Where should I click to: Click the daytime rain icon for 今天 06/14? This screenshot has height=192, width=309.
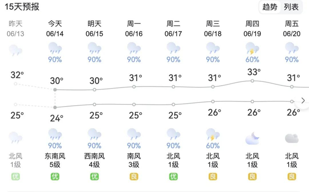pyautogui.click(x=55, y=48)
